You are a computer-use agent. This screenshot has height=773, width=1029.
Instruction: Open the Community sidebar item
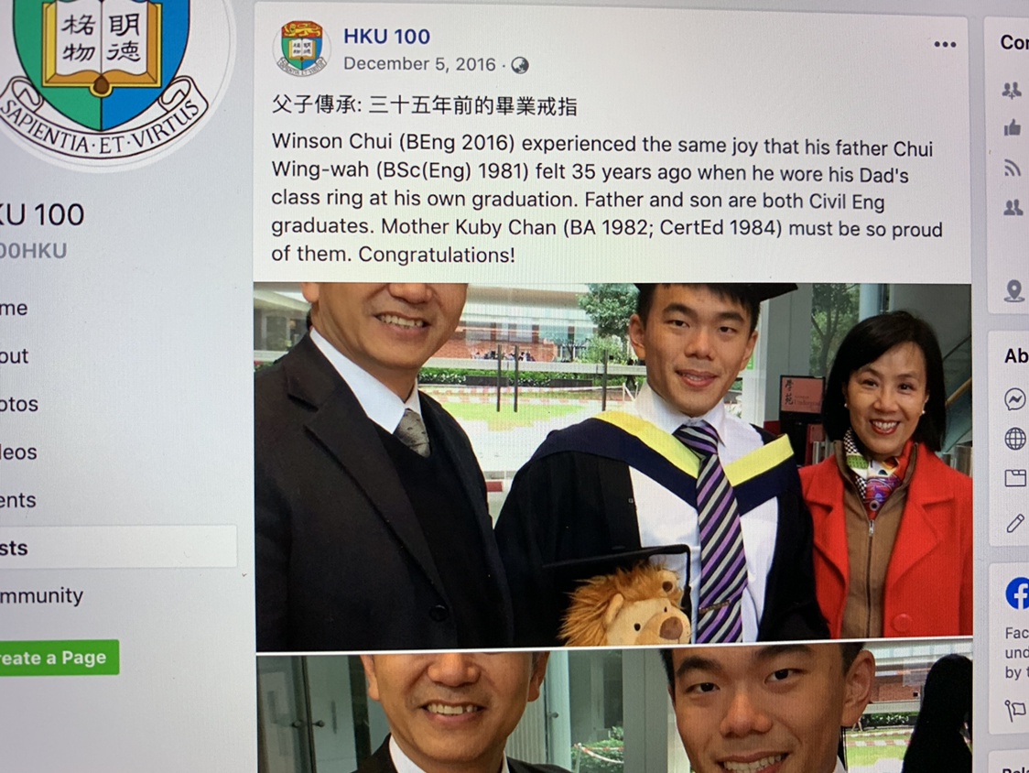coord(42,595)
